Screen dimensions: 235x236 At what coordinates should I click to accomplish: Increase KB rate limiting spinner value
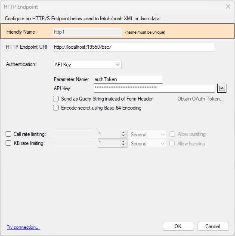click(x=123, y=142)
